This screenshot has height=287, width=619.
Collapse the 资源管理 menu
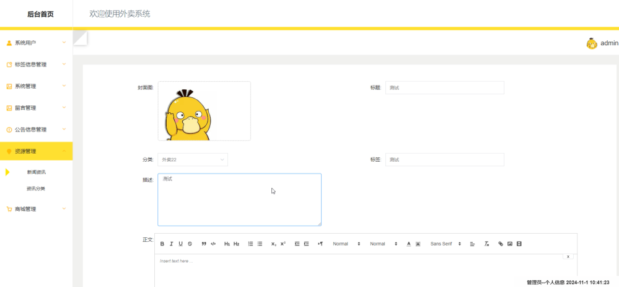pyautogui.click(x=37, y=151)
